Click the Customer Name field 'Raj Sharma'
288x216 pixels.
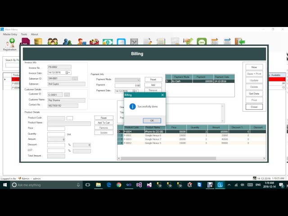point(67,100)
